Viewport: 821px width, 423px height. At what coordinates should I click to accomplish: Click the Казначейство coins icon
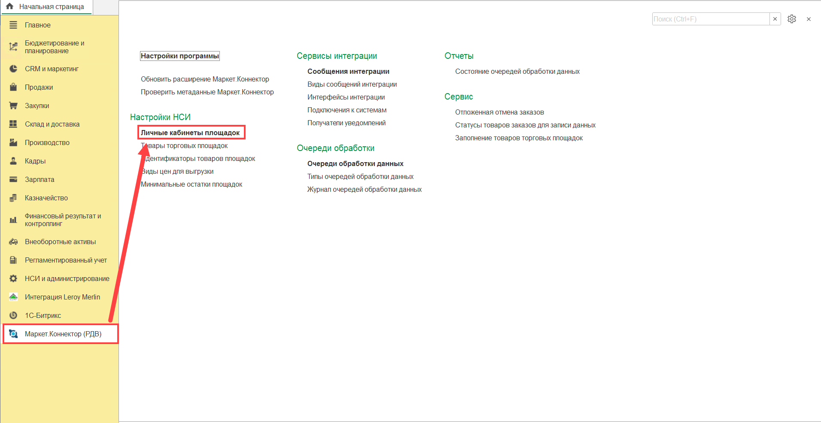coord(13,198)
